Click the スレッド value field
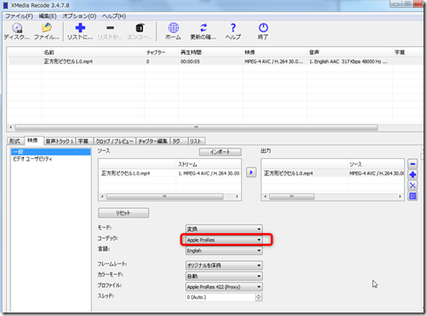Screen dimensions: 427x316 click(220, 297)
